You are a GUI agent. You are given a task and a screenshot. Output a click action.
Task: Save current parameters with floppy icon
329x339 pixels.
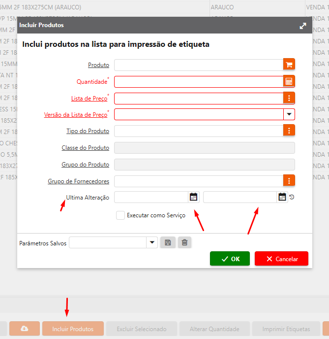click(x=168, y=242)
